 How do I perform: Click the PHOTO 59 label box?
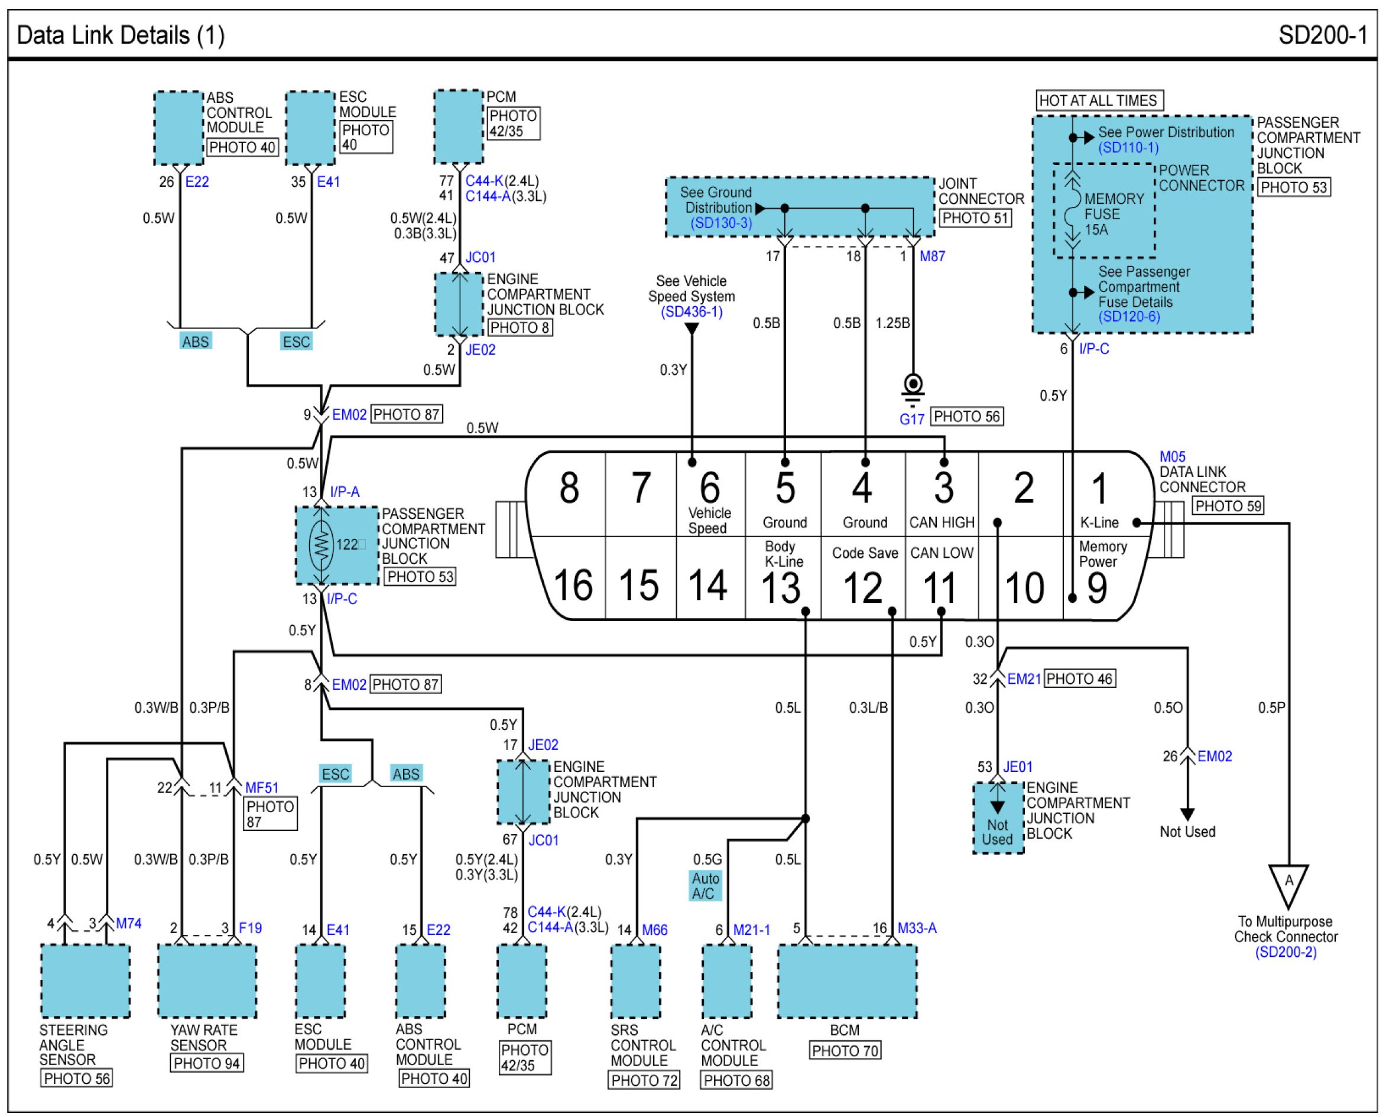pos(1228,506)
